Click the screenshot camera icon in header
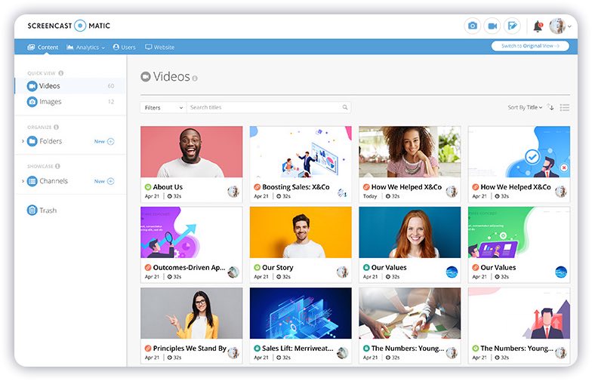The image size is (592, 381). click(x=473, y=26)
